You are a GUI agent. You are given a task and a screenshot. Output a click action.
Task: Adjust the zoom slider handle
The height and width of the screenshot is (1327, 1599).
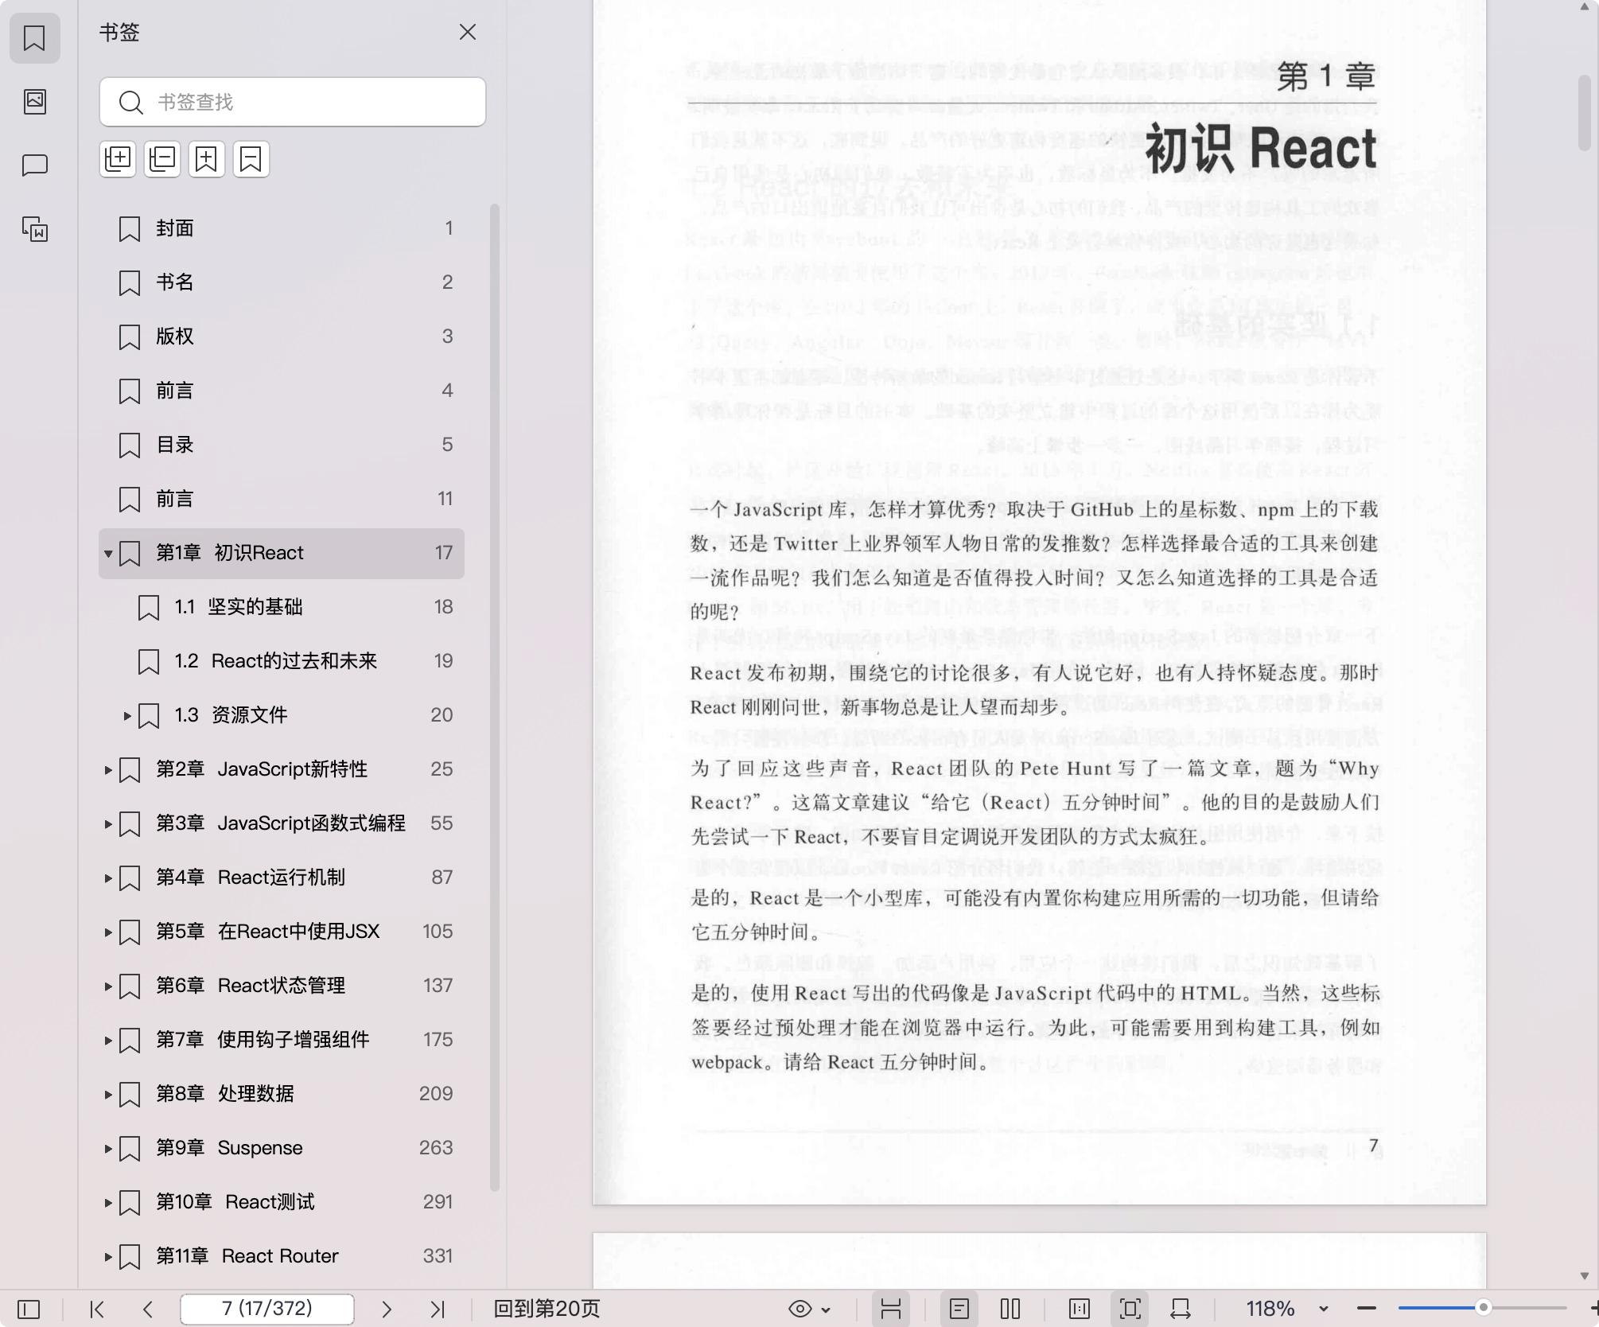(x=1483, y=1308)
